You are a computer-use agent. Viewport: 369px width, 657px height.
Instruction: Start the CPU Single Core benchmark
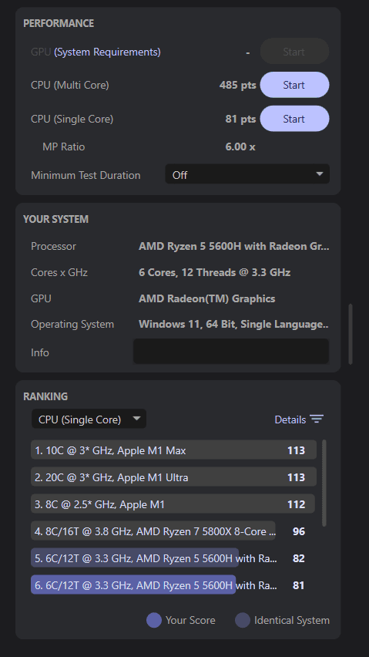294,119
